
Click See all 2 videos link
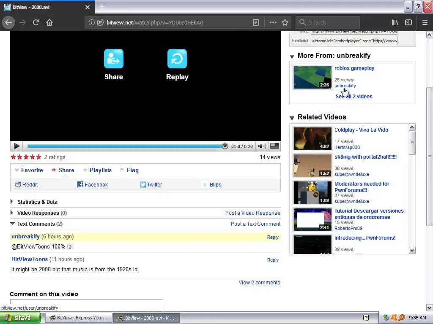coord(354,97)
